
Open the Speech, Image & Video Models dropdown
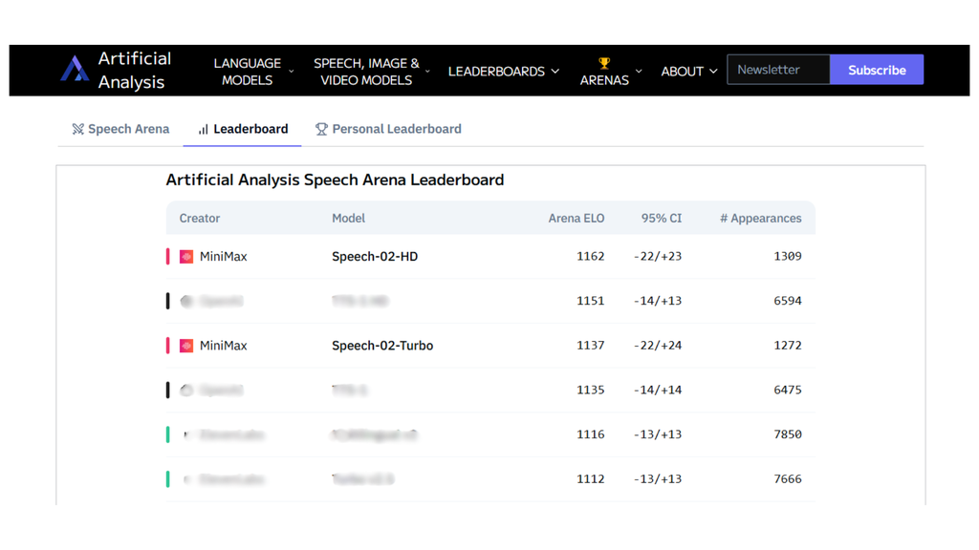372,71
